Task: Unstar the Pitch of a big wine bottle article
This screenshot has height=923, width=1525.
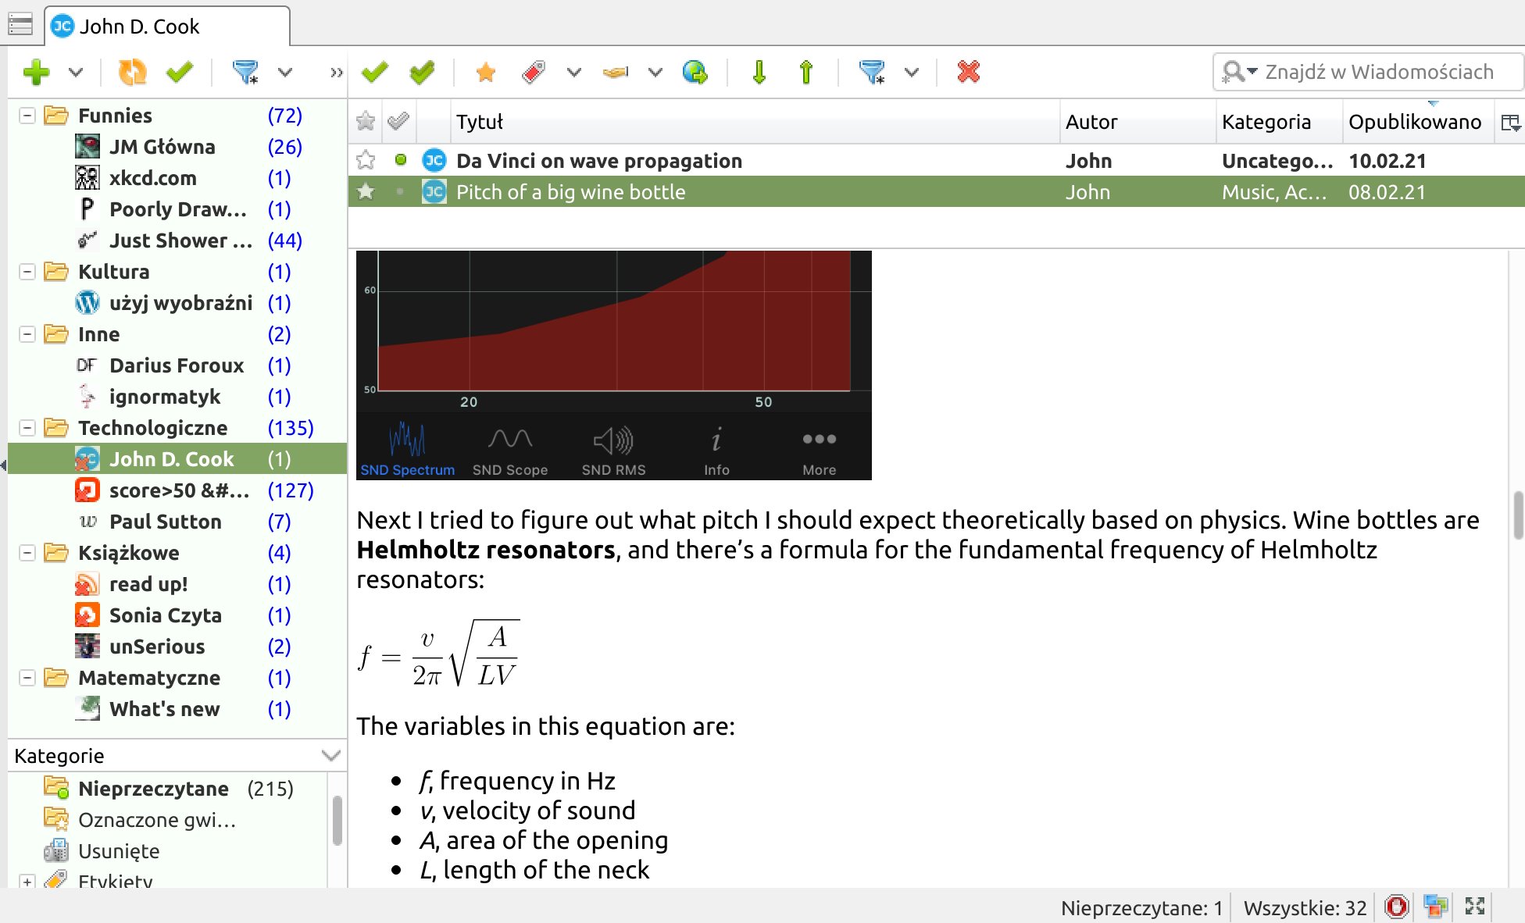Action: click(x=366, y=192)
